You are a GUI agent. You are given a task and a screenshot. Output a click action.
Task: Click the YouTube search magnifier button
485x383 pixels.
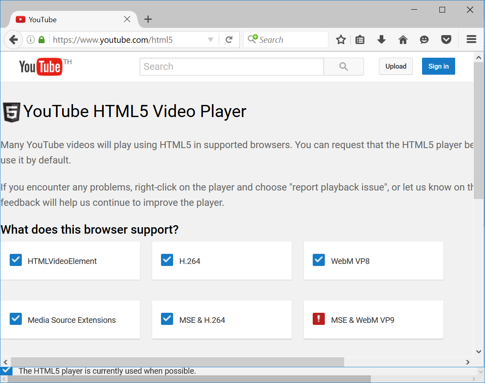click(x=344, y=67)
